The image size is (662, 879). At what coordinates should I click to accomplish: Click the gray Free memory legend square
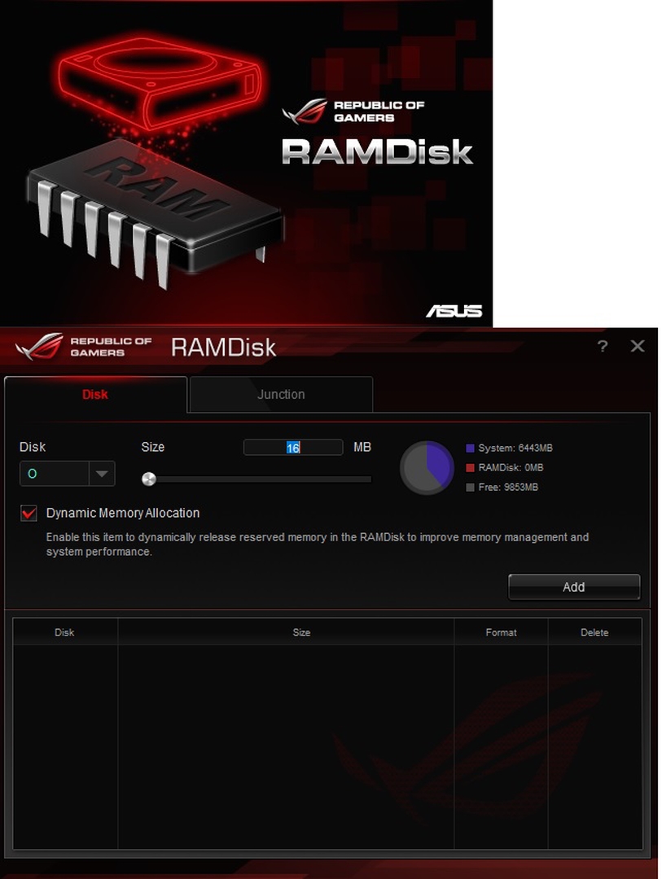470,488
